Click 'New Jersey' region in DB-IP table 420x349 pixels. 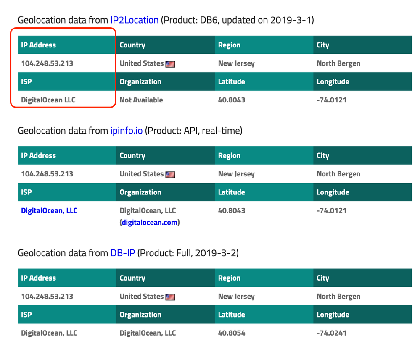pyautogui.click(x=236, y=296)
